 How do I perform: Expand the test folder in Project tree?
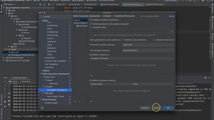9,47
